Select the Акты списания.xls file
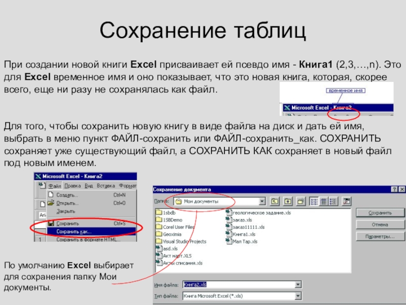Screen dimensions: 406x305 pyautogui.click(x=179, y=263)
